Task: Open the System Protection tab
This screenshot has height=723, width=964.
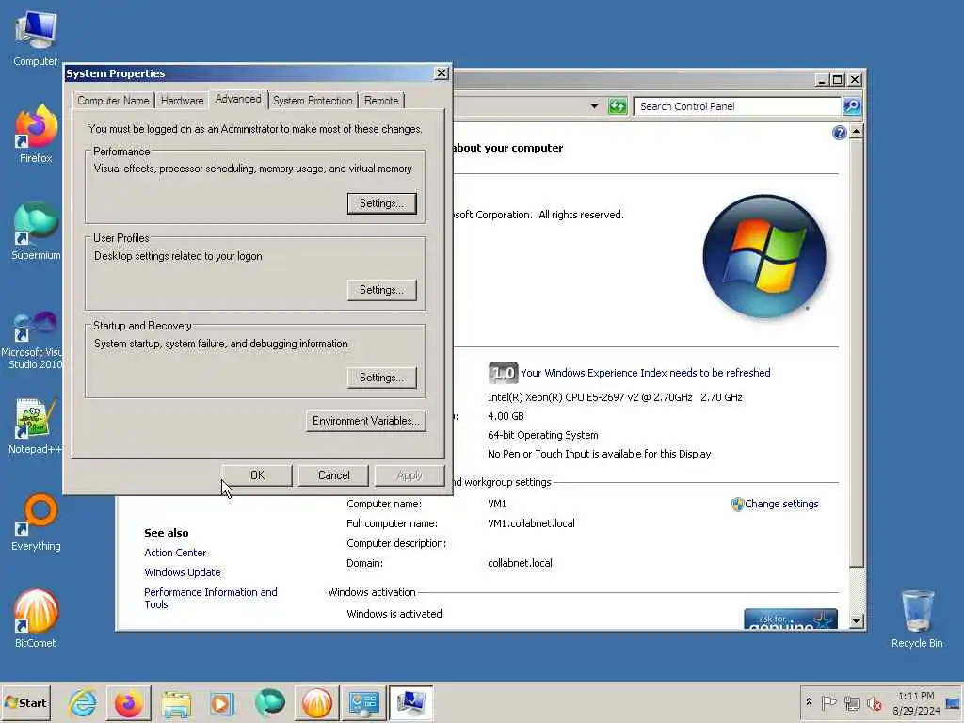Action: [313, 100]
